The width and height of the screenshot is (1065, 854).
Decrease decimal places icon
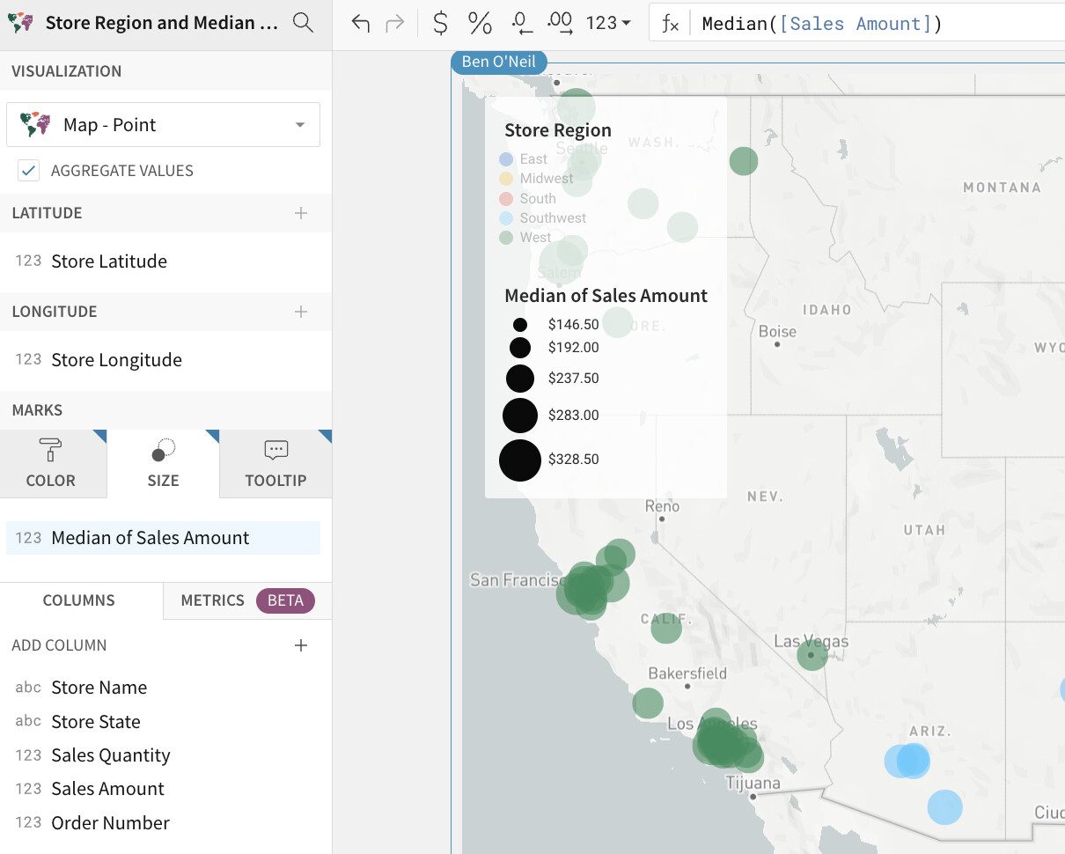point(522,23)
